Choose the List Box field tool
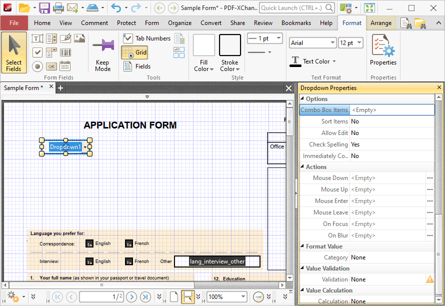445x306 pixels. coord(51,38)
